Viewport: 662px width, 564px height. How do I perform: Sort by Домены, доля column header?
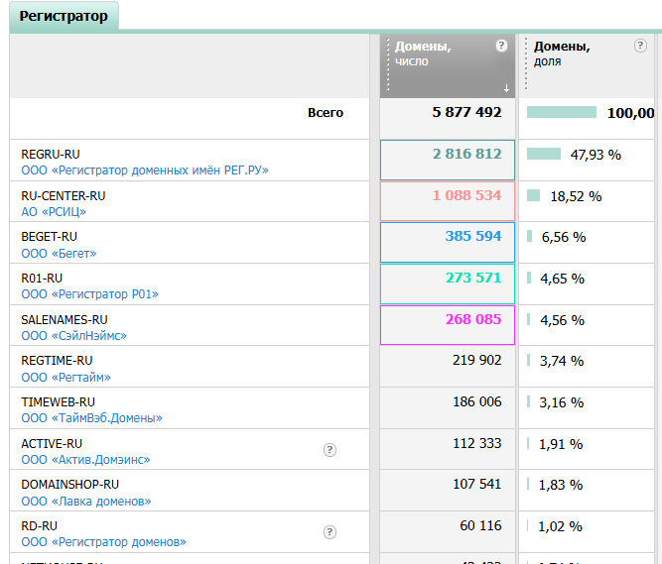[587, 66]
